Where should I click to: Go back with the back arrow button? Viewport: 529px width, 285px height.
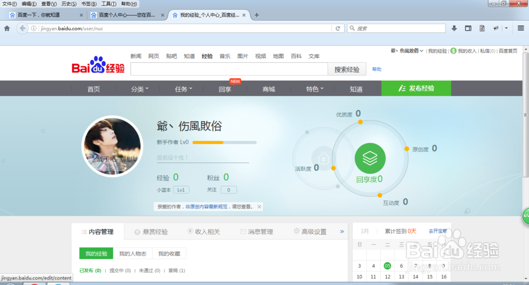22,29
